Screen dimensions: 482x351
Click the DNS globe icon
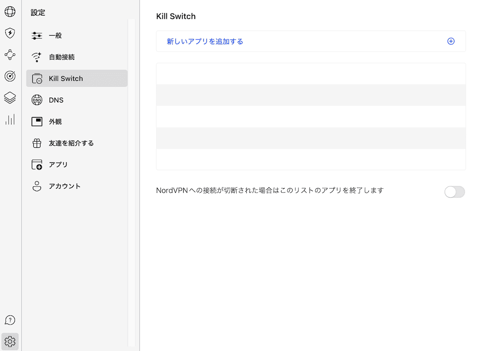click(37, 100)
